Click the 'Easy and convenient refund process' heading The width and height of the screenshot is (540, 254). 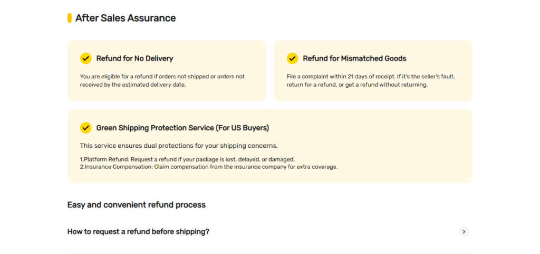click(137, 205)
